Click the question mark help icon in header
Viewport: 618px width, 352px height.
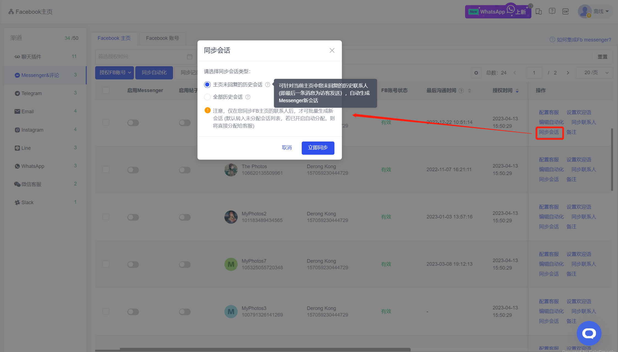[552, 11]
